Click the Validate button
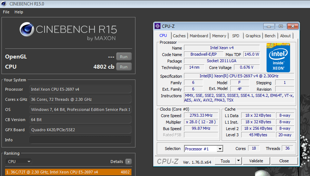 [x=256, y=161]
